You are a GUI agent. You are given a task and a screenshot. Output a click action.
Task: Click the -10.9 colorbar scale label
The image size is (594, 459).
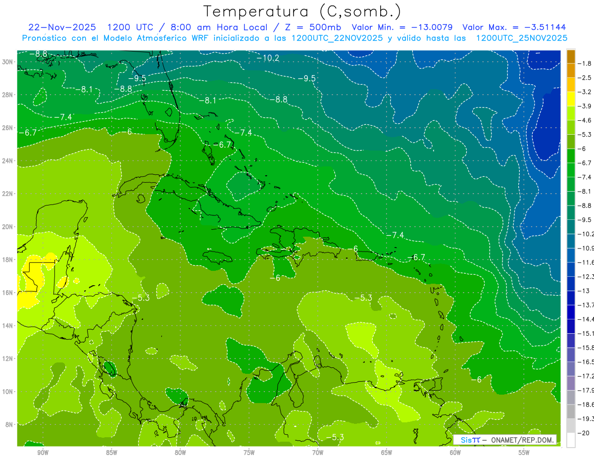(x=586, y=248)
